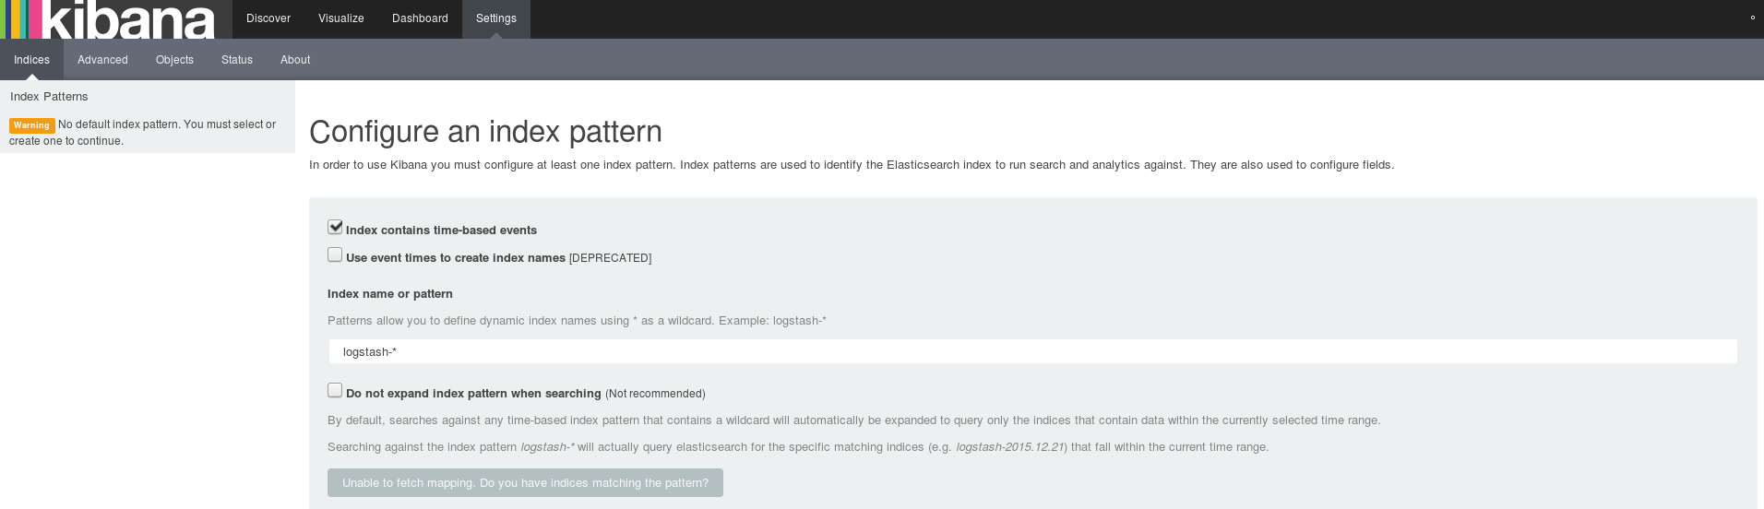The image size is (1764, 509).
Task: Click the index name input with logstash-*
Action: coord(1032,351)
